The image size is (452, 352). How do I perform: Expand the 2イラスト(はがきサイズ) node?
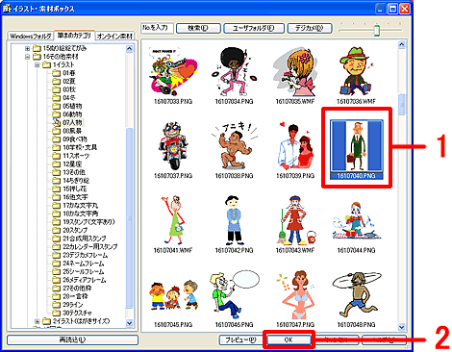(38, 321)
